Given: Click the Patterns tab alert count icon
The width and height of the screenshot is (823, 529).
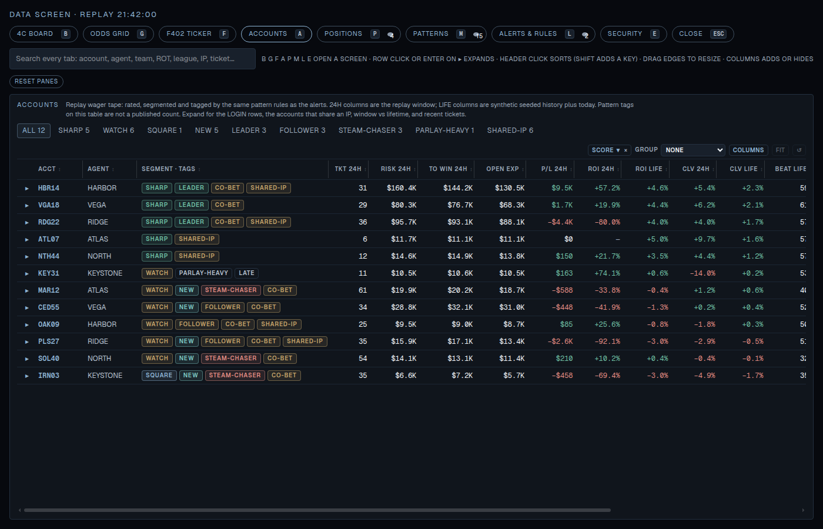Looking at the screenshot, I should [x=478, y=35].
